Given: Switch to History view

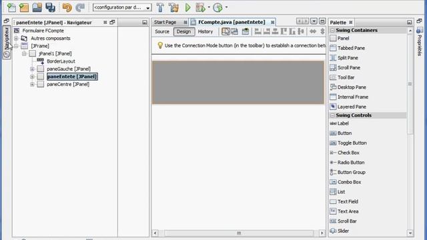Looking at the screenshot, I should [205, 31].
